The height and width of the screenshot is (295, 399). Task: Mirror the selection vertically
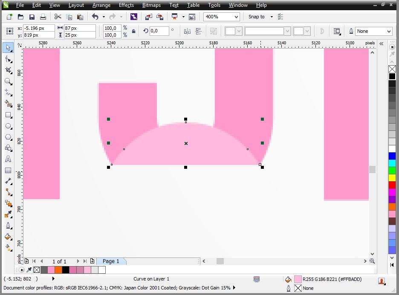coord(198,32)
